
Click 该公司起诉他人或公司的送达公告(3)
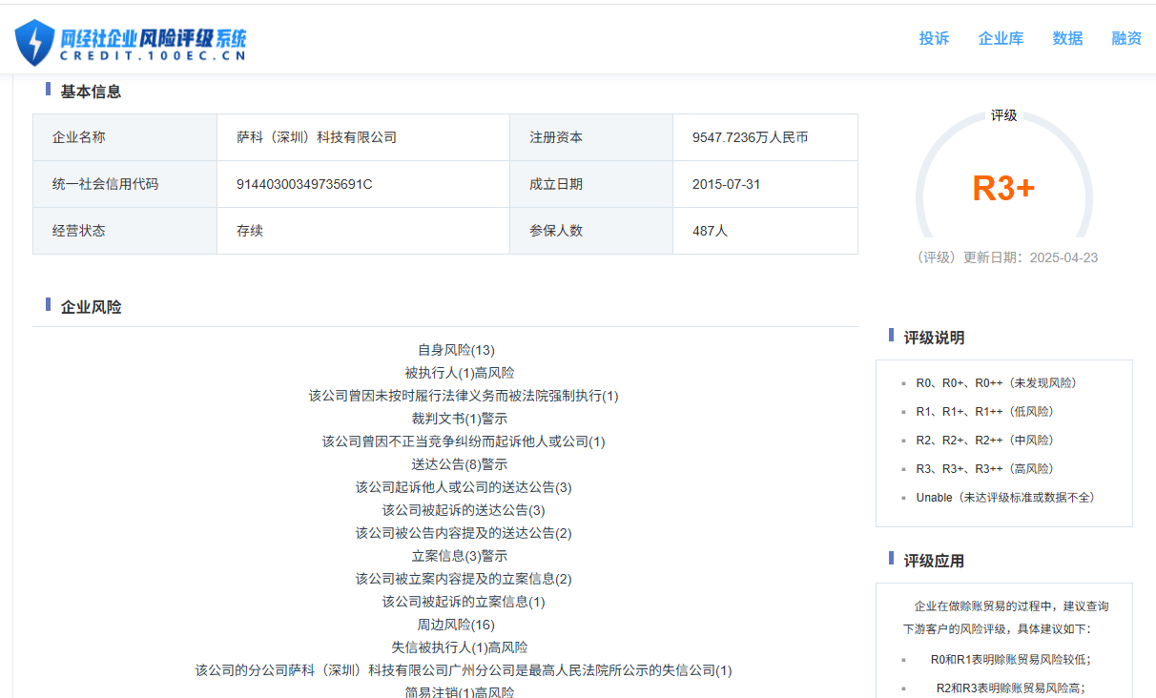tap(464, 487)
